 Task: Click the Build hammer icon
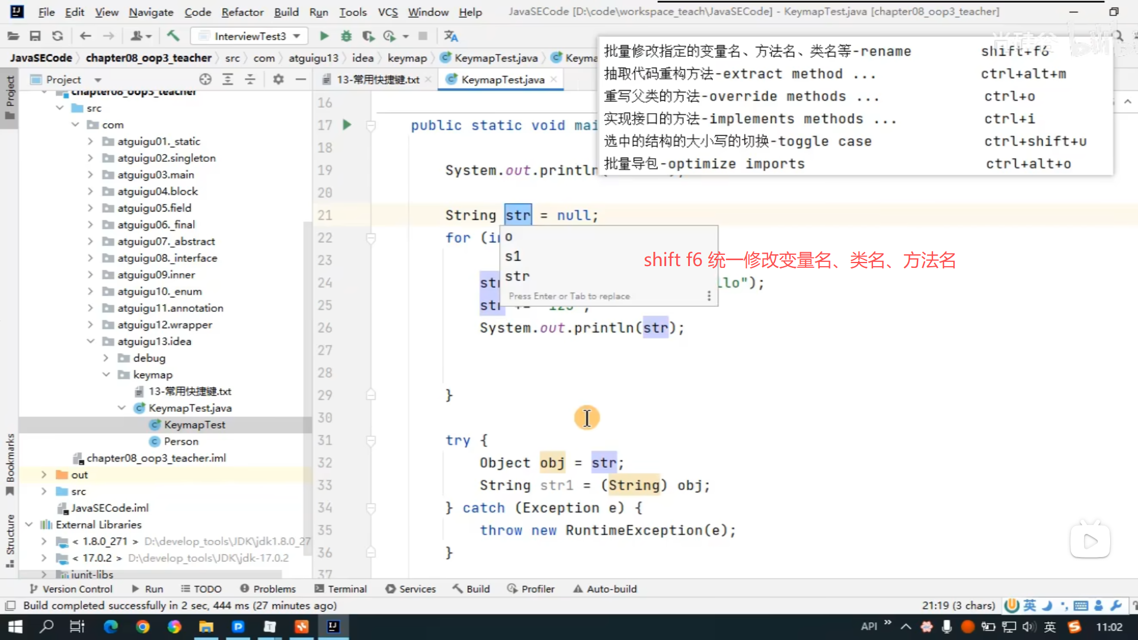(x=173, y=36)
